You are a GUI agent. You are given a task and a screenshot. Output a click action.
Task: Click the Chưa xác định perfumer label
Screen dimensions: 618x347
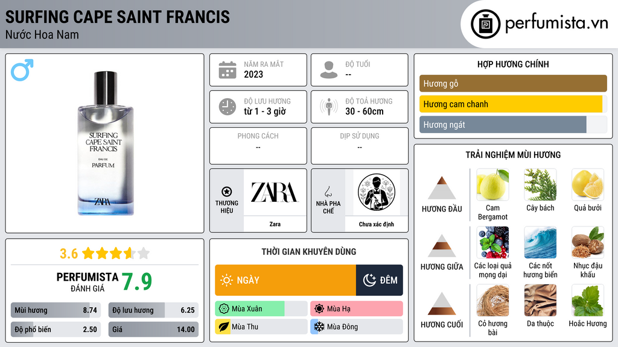click(377, 224)
